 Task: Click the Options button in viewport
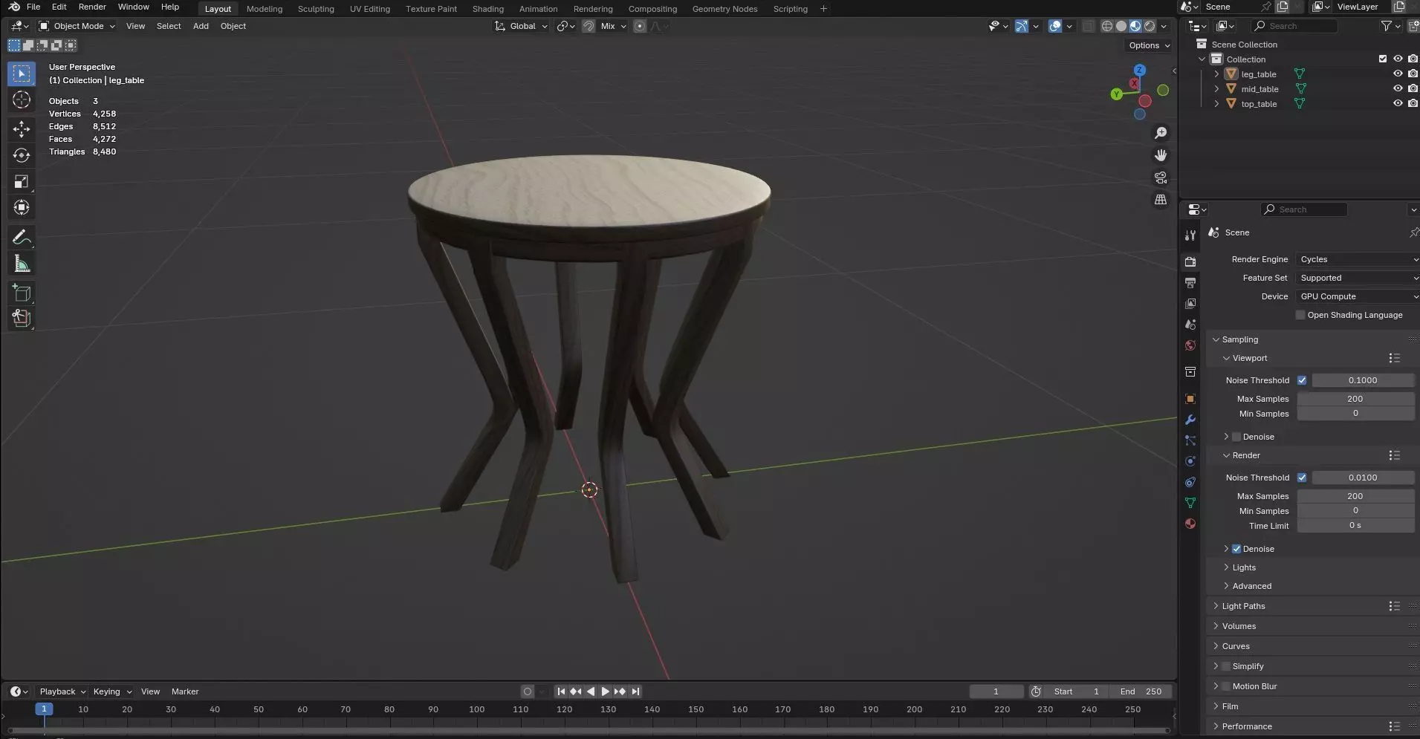[x=1149, y=45]
